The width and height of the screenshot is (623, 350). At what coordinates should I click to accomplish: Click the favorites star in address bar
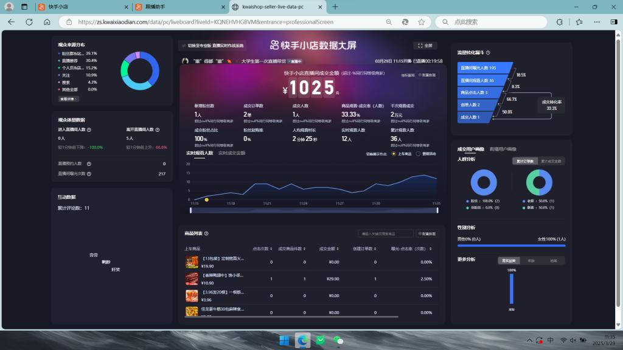coord(422,22)
